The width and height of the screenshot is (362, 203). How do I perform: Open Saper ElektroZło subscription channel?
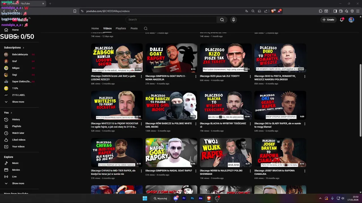tap(19, 81)
